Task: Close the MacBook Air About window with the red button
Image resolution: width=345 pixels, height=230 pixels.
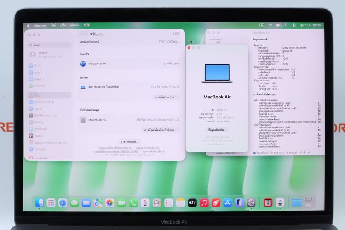Action: [x=189, y=48]
